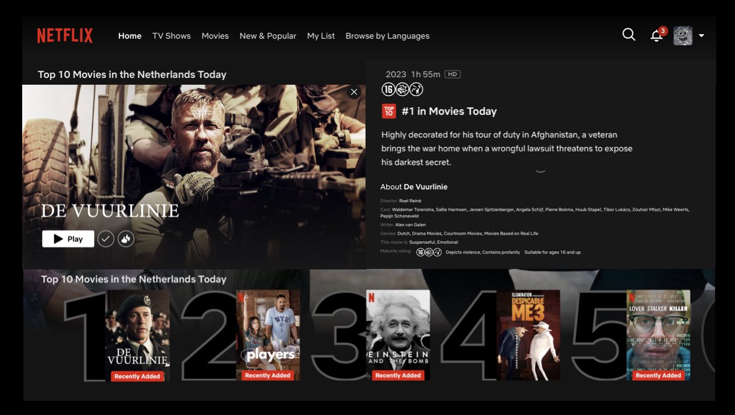Close the De Vuurlinie preview
The height and width of the screenshot is (415, 735).
click(354, 92)
